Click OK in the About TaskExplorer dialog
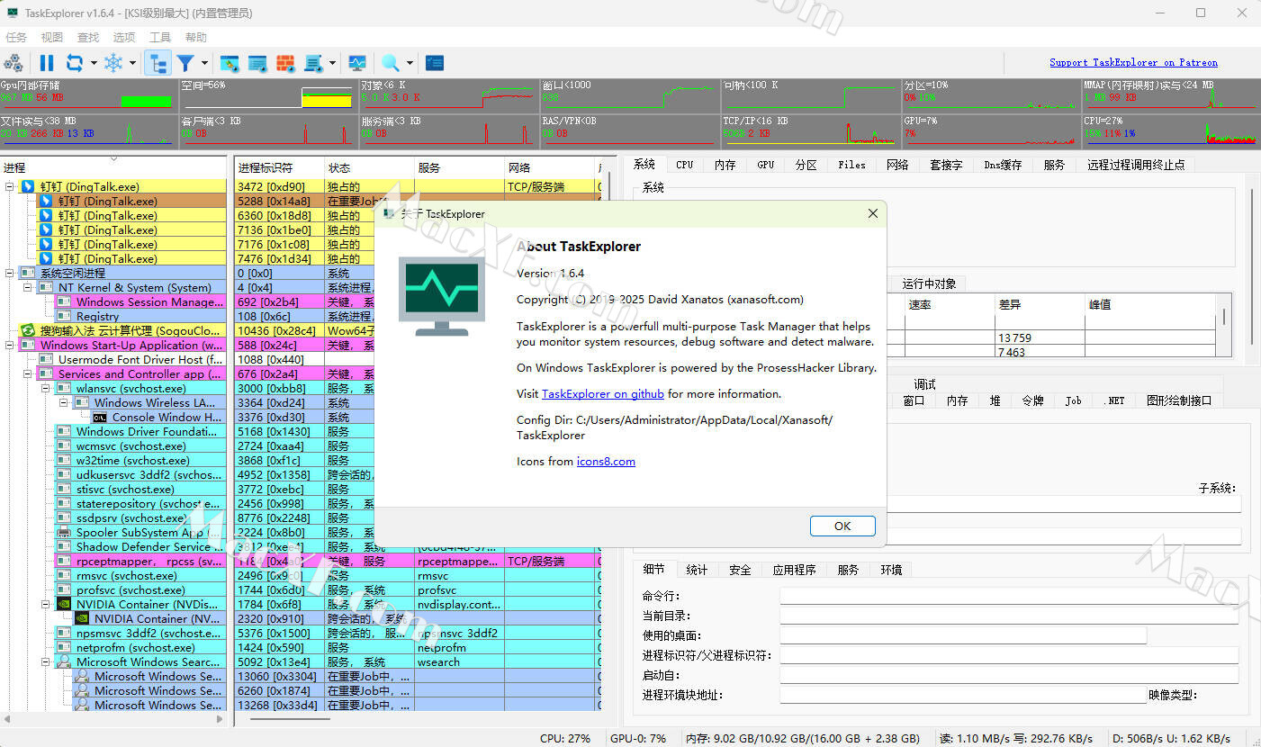The image size is (1261, 747). point(842,526)
